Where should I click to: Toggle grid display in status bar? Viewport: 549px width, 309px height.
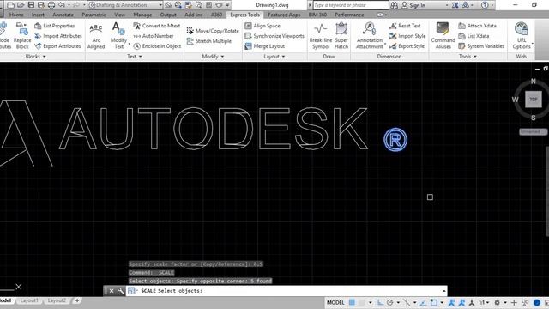point(352,302)
